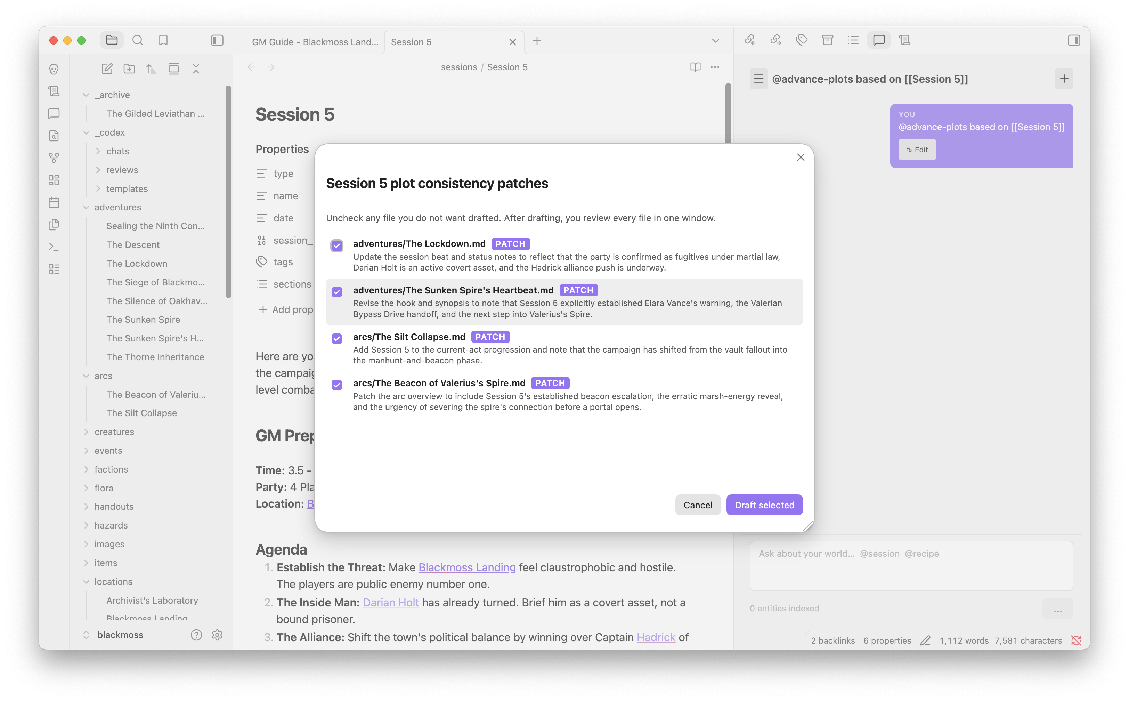Click the sessions breadcrumb path segment
The width and height of the screenshot is (1129, 701).
point(459,67)
